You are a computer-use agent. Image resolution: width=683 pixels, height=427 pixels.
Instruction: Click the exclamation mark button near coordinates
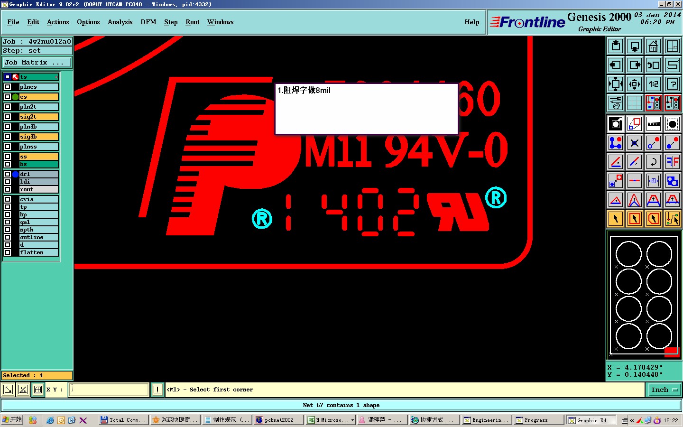click(157, 390)
